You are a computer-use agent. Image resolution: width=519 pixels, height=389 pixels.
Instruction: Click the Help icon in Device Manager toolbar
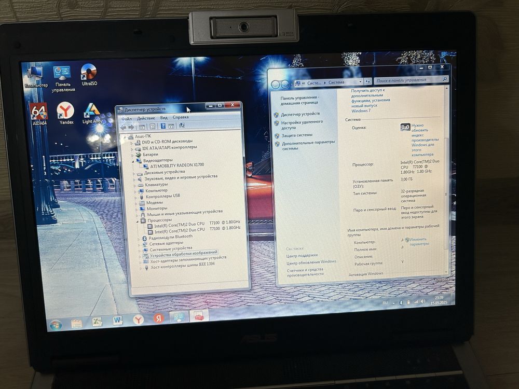(163, 126)
